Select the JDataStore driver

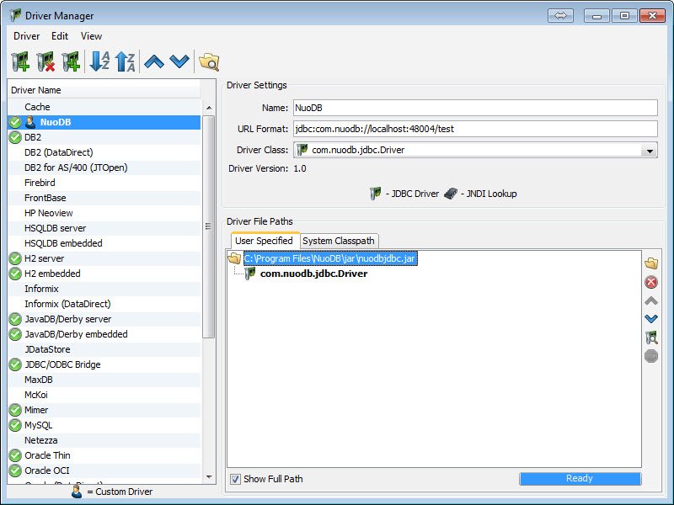[x=104, y=349]
